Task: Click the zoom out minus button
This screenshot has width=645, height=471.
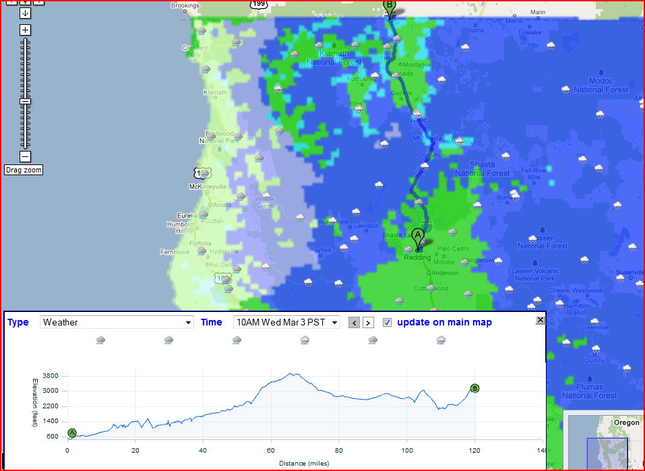Action: coord(25,157)
